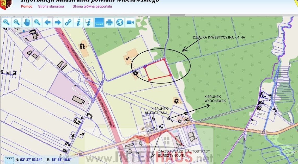The image size is (298, 164).
Task: Open the Pomoc help link
Action: point(26,7)
